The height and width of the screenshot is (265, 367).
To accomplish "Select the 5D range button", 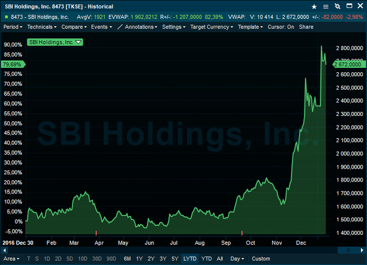I will click(x=70, y=259).
